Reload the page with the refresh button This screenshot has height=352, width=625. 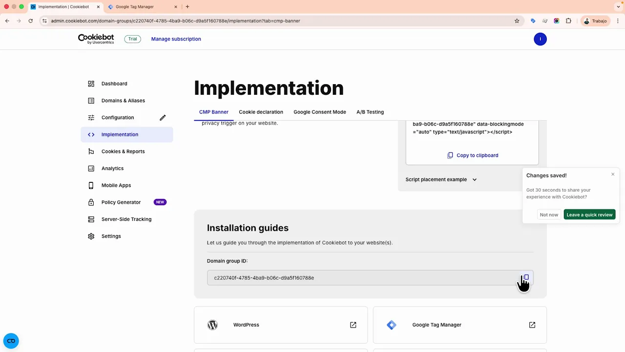(x=30, y=21)
